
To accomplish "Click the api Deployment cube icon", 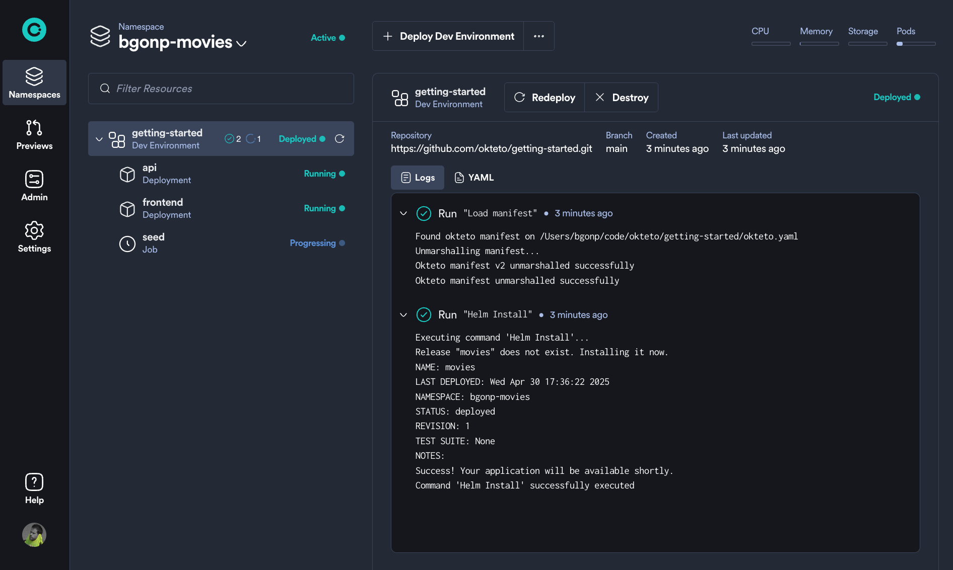I will [127, 174].
